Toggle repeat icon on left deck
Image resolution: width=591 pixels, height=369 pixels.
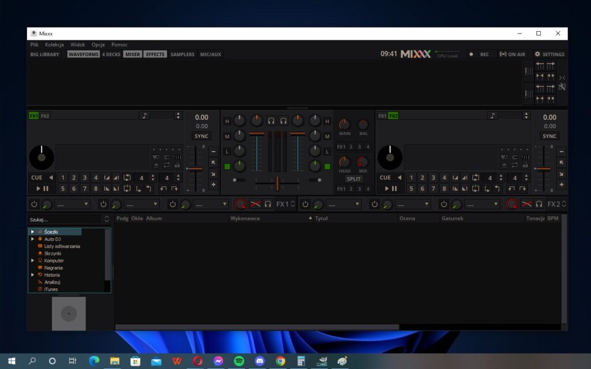(x=167, y=165)
